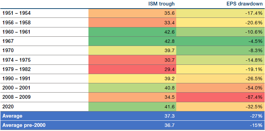Select the 1974 – 1975 row label

click(17, 60)
